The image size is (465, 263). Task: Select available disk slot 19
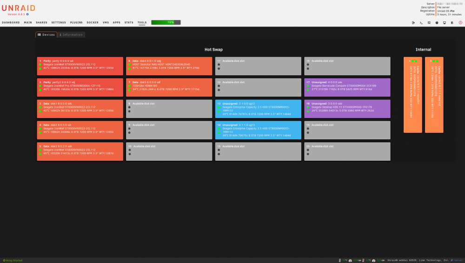click(347, 130)
